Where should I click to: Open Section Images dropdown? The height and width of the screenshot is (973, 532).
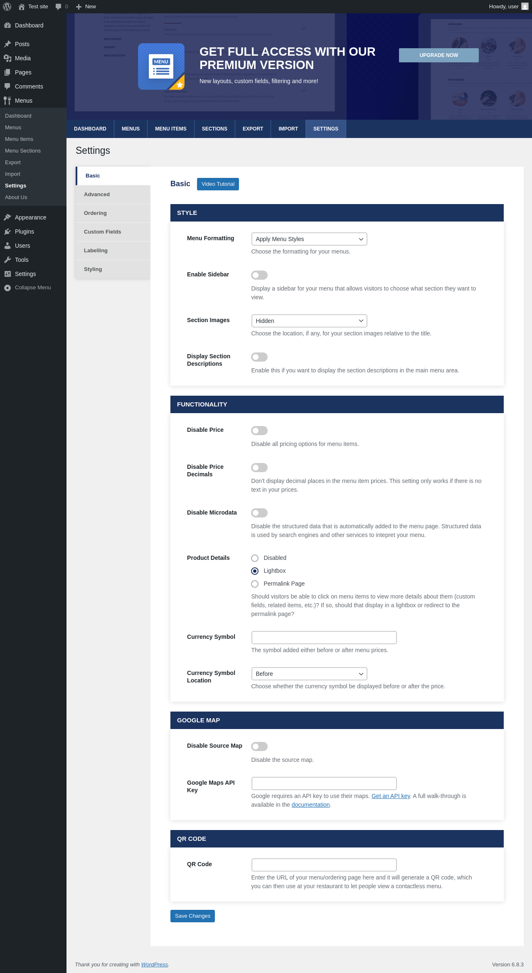[x=309, y=321]
